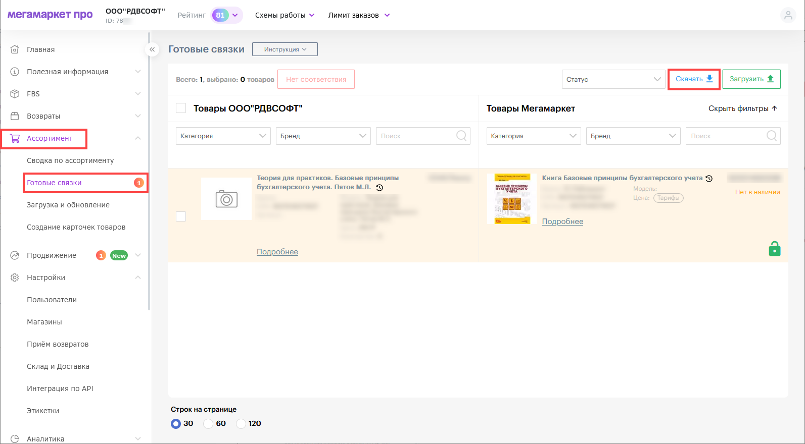Open Магазины settings page
Screen dimensions: 805x444
(x=44, y=322)
